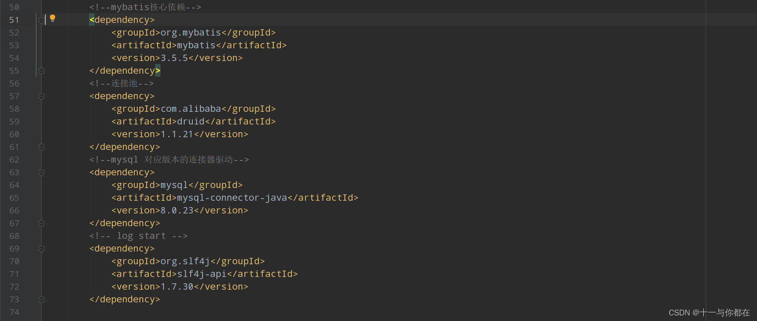Click opening dependency tag on line 63
Viewport: 757px width, 321px height.
coord(122,172)
